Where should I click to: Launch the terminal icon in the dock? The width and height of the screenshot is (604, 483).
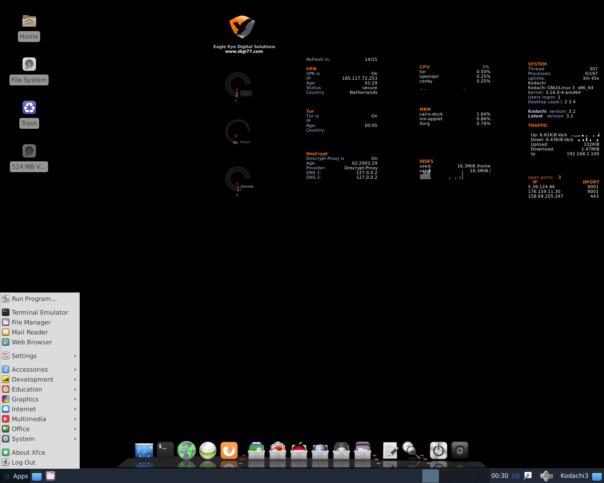165,450
